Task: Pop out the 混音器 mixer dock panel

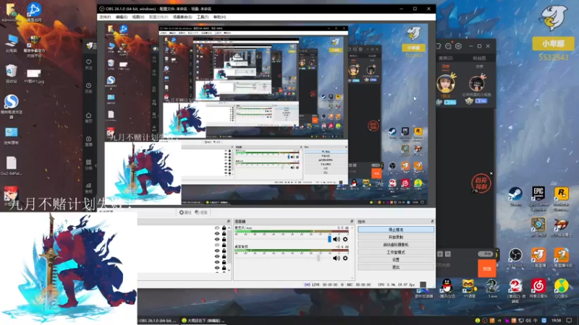Action: coord(352,222)
